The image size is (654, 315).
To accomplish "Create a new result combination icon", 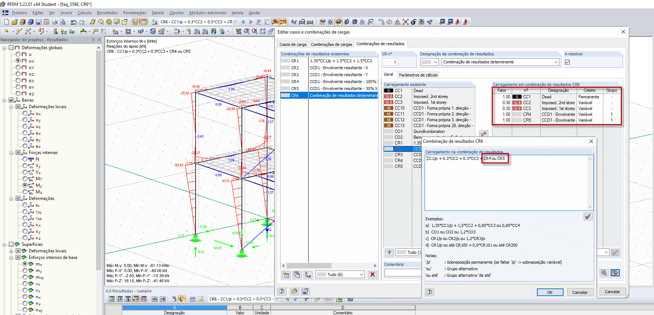I will pyautogui.click(x=286, y=275).
